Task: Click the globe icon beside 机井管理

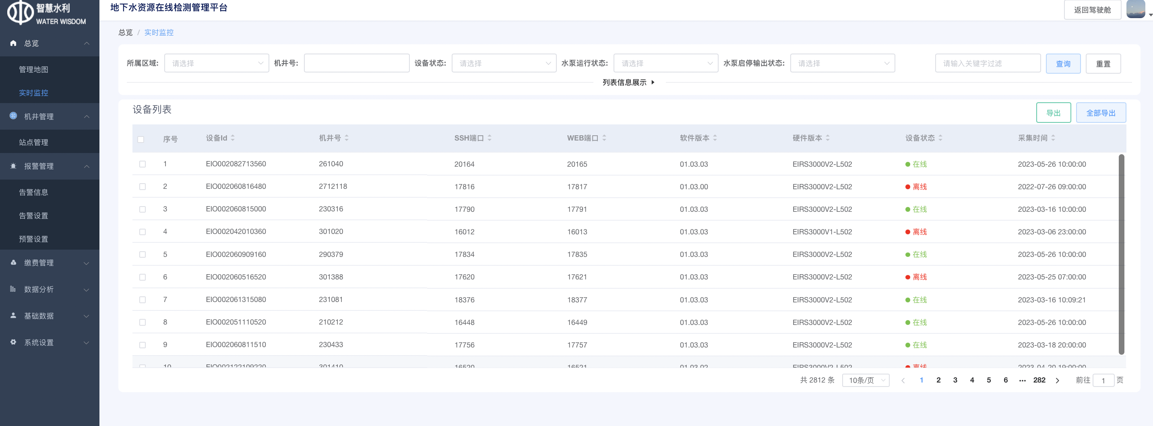Action: coord(13,116)
